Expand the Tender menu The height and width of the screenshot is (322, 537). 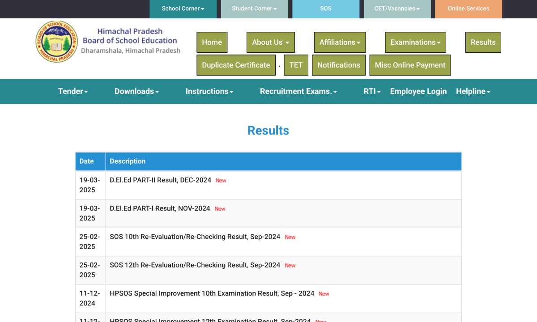(x=73, y=91)
